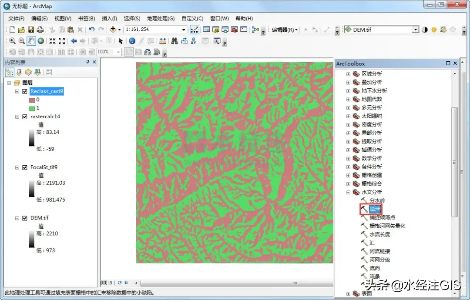This screenshot has width=470, height=300.
Task: Toggle the DEM.tif layer checkbox
Action: pos(25,218)
